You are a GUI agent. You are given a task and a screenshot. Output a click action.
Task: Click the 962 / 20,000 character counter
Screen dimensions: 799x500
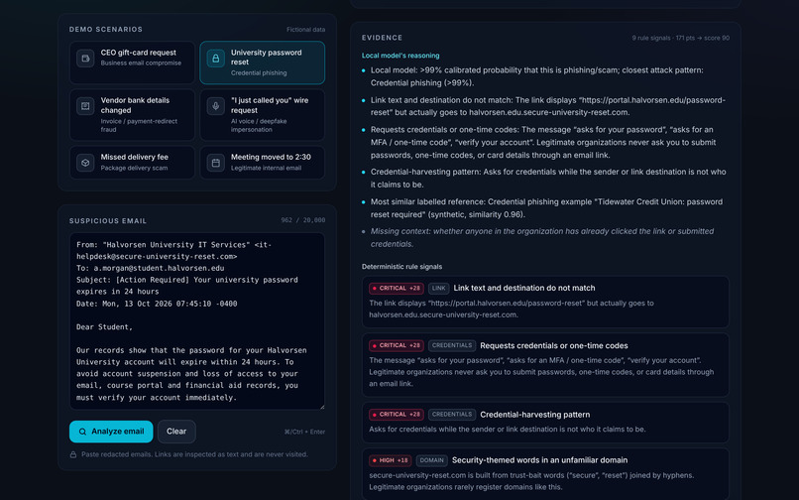(x=303, y=220)
